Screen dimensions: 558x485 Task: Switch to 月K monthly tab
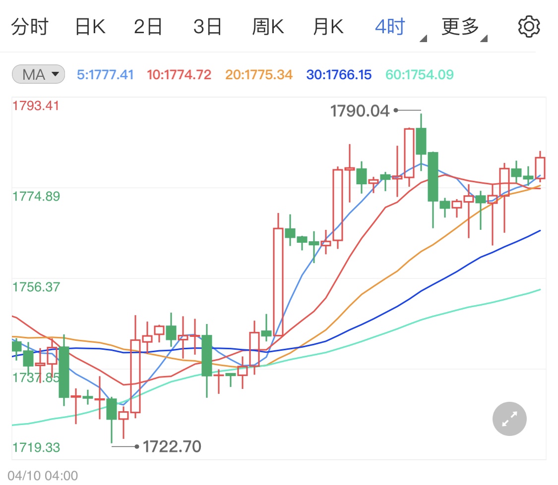pyautogui.click(x=328, y=27)
